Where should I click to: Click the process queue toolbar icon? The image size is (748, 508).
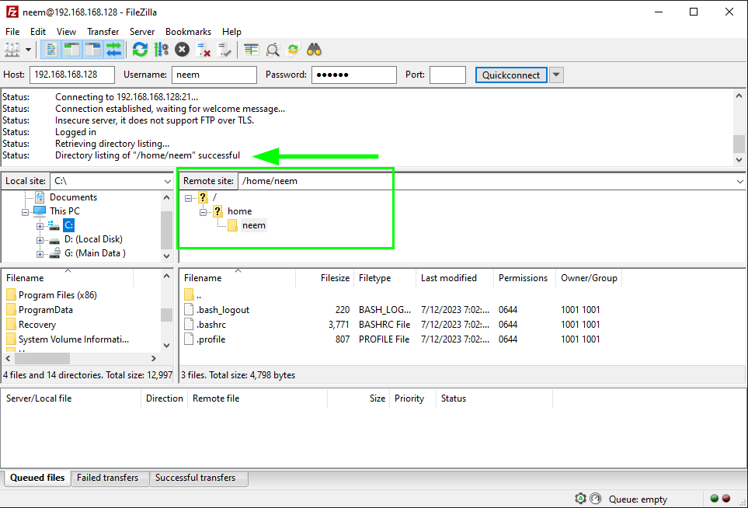161,50
